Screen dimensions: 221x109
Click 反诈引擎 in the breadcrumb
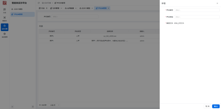point(46,3)
